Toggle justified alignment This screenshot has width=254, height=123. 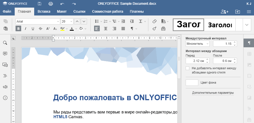click(x=123, y=29)
